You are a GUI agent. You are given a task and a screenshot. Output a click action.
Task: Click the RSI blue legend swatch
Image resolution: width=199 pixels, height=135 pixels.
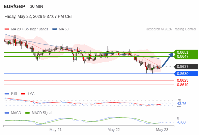[x=7, y=94]
